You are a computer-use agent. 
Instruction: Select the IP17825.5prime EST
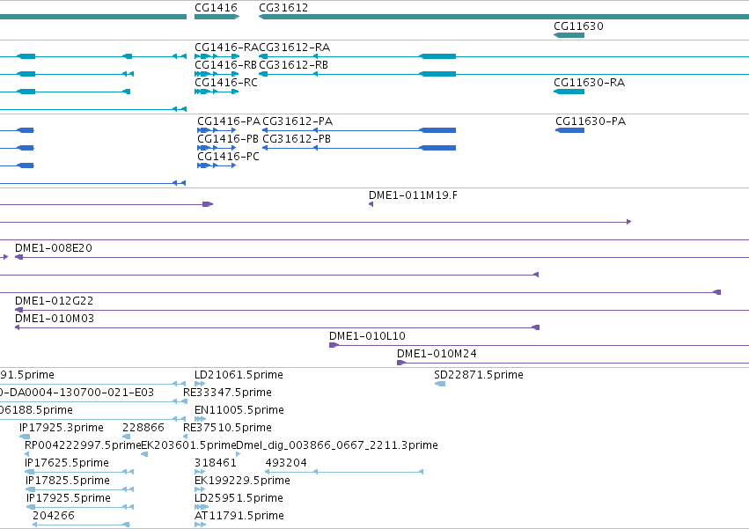80,489
